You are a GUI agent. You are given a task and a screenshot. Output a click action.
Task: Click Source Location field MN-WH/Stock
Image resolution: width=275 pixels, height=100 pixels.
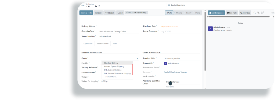[116, 36]
